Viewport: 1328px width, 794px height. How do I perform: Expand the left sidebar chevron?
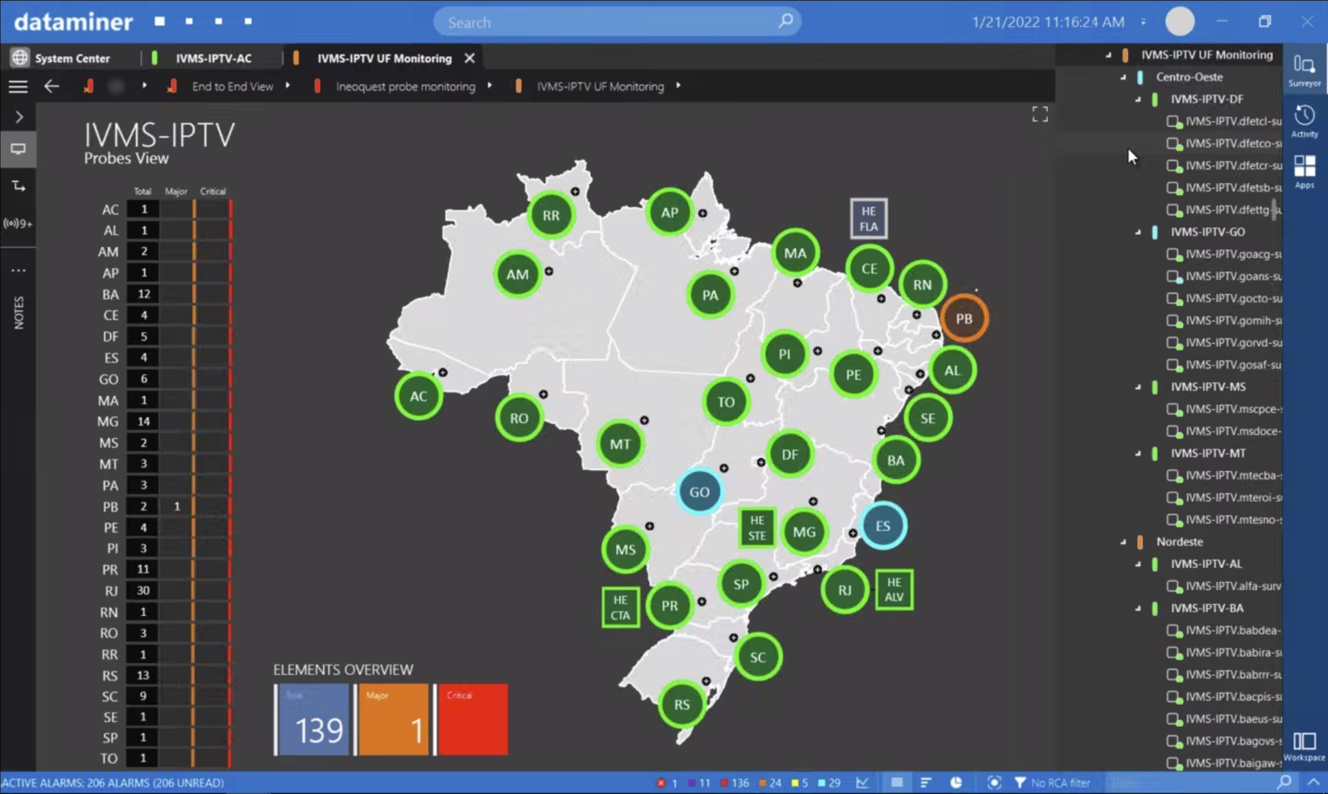click(x=19, y=117)
